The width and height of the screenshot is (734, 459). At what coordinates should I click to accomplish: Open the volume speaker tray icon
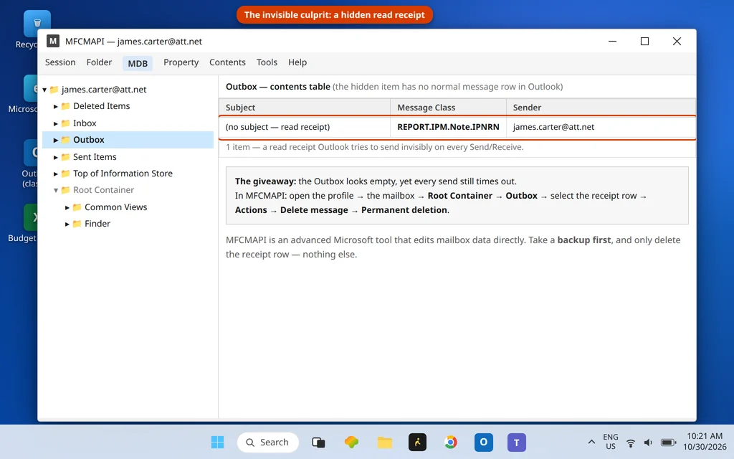coord(648,443)
